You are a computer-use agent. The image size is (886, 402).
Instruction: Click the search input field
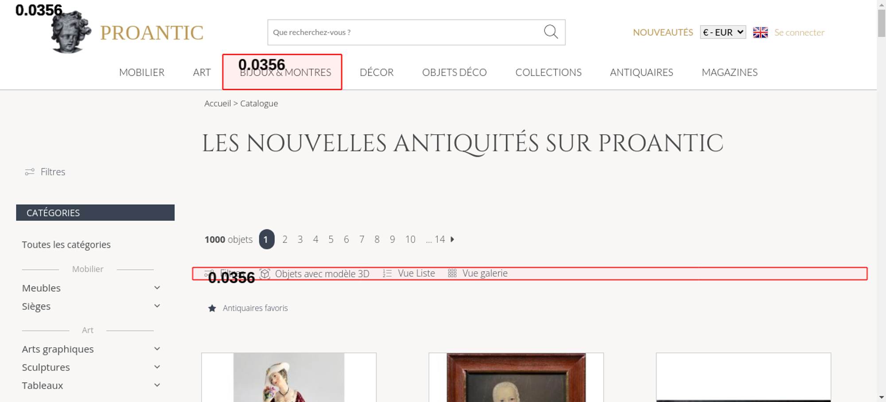(403, 32)
